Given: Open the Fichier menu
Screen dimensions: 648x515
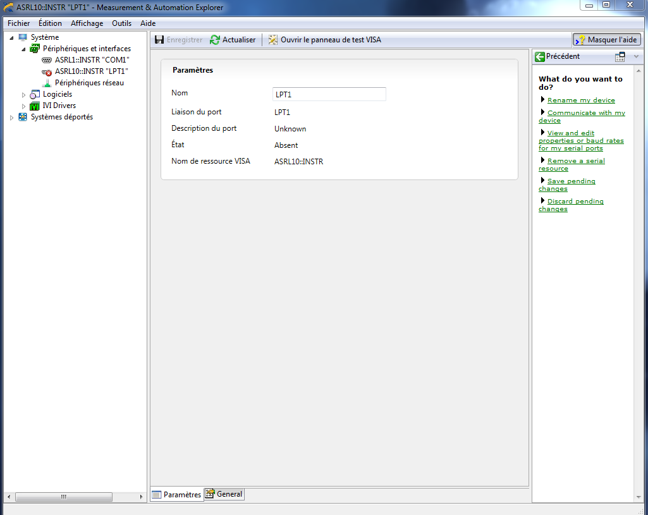Looking at the screenshot, I should click(x=18, y=23).
